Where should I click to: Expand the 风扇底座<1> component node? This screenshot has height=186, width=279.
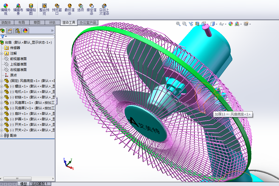(2, 81)
